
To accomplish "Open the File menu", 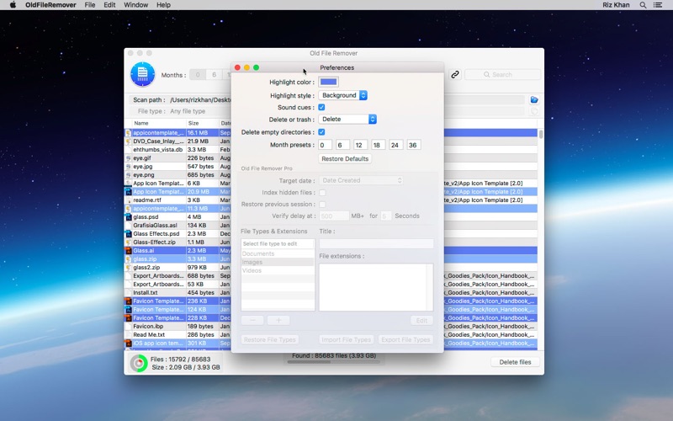I will point(90,5).
